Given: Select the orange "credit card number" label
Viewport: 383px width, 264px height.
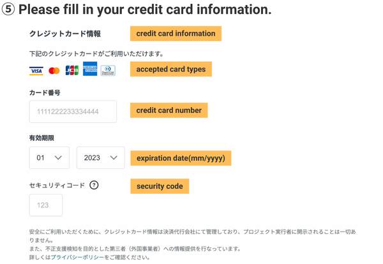Looking at the screenshot, I should 169,110.
